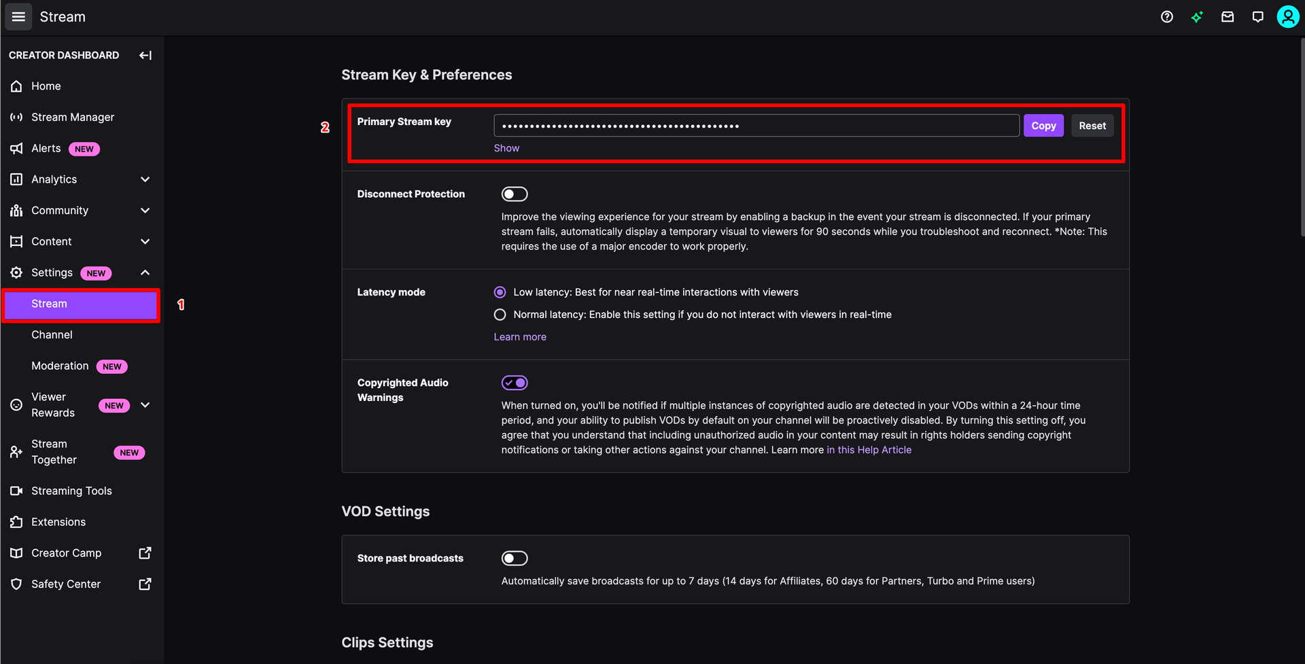Viewport: 1305px width, 664px height.
Task: Click the Stream Manager broadcast icon
Action: coord(16,118)
